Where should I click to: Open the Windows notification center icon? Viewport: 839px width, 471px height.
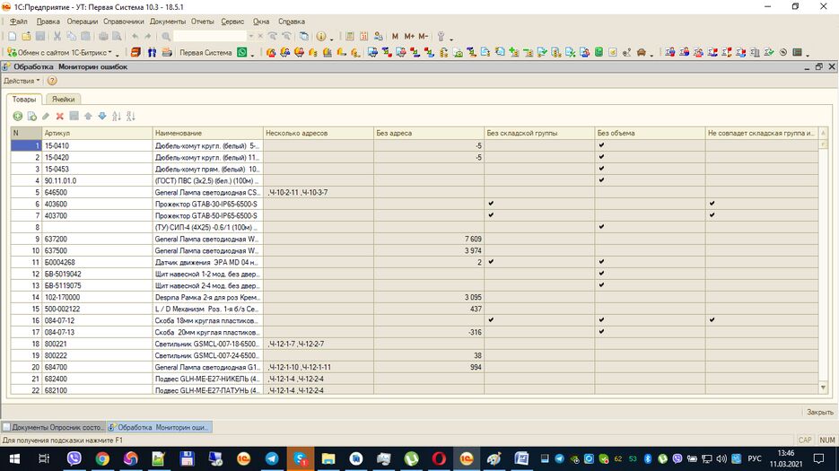click(818, 458)
